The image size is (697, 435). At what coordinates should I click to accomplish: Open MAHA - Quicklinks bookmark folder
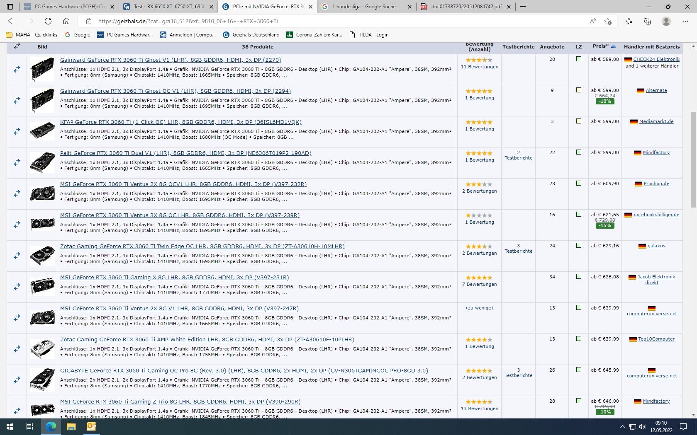[32, 35]
